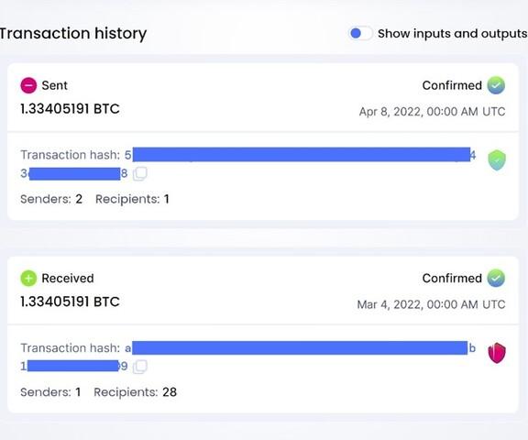Click the Sent 1.33405191 BTC amount

point(70,109)
